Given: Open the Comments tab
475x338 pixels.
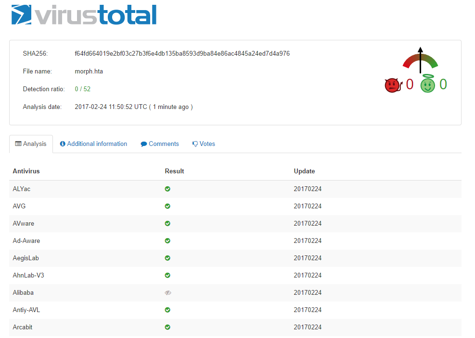Looking at the screenshot, I should click(x=160, y=144).
